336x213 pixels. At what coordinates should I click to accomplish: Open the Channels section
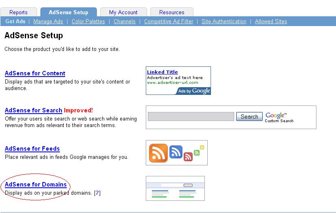click(125, 21)
